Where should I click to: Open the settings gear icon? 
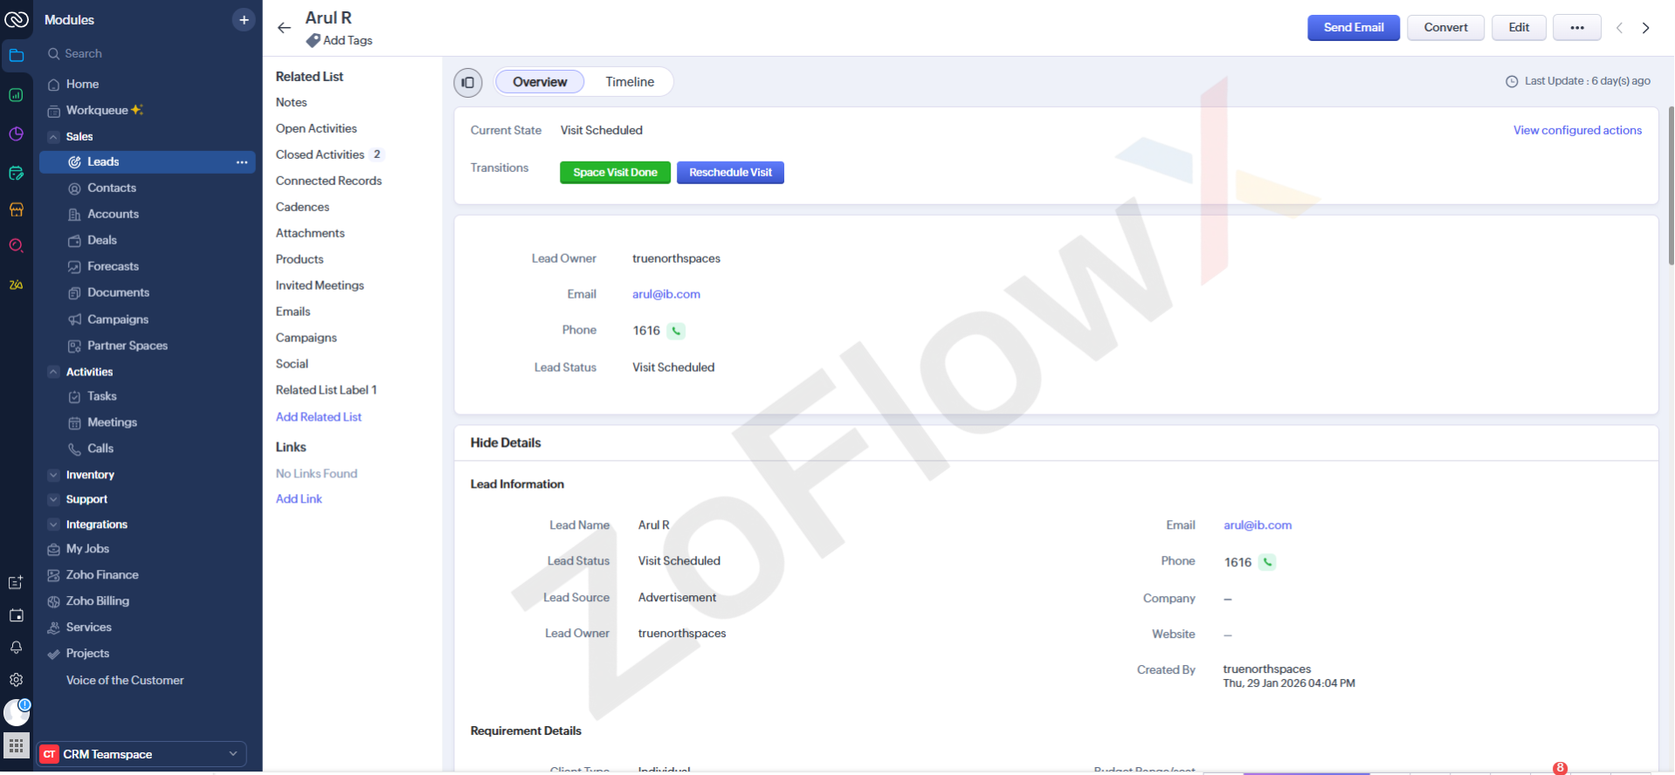coord(16,680)
